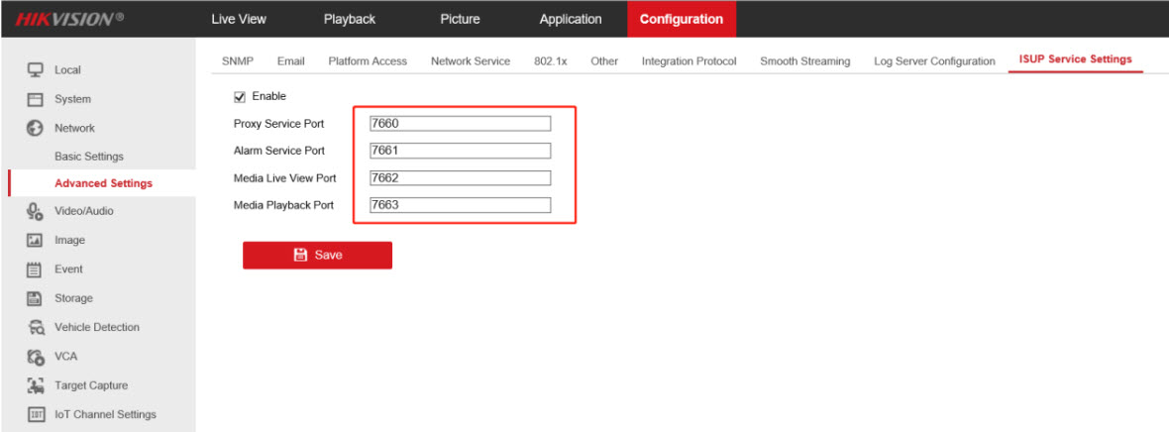1169x432 pixels.
Task: Uncheck the ISUP Enable checkbox
Action: click(239, 96)
